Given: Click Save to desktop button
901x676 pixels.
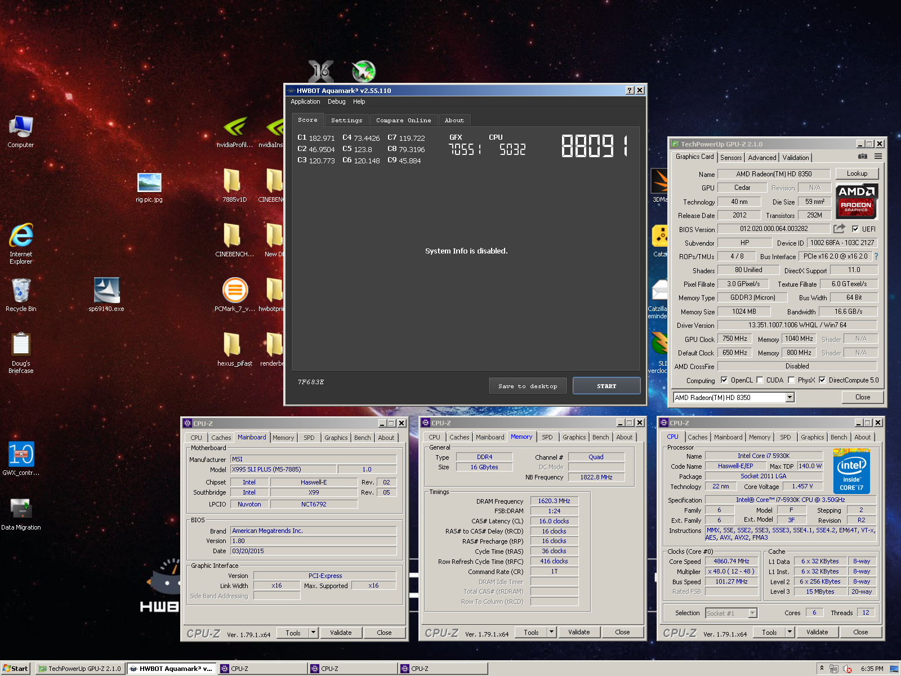Looking at the screenshot, I should coord(528,386).
